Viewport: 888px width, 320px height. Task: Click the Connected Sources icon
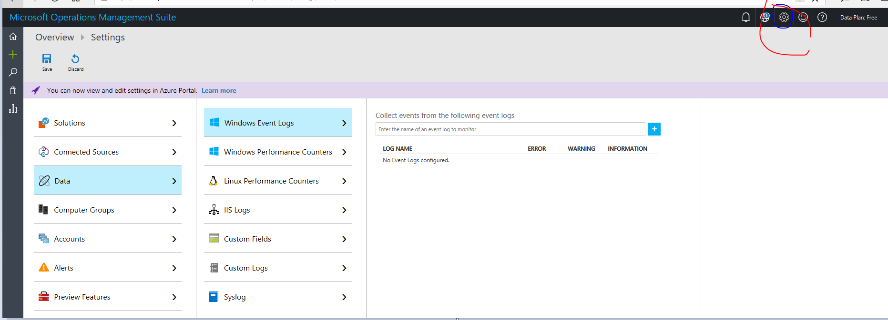click(44, 152)
